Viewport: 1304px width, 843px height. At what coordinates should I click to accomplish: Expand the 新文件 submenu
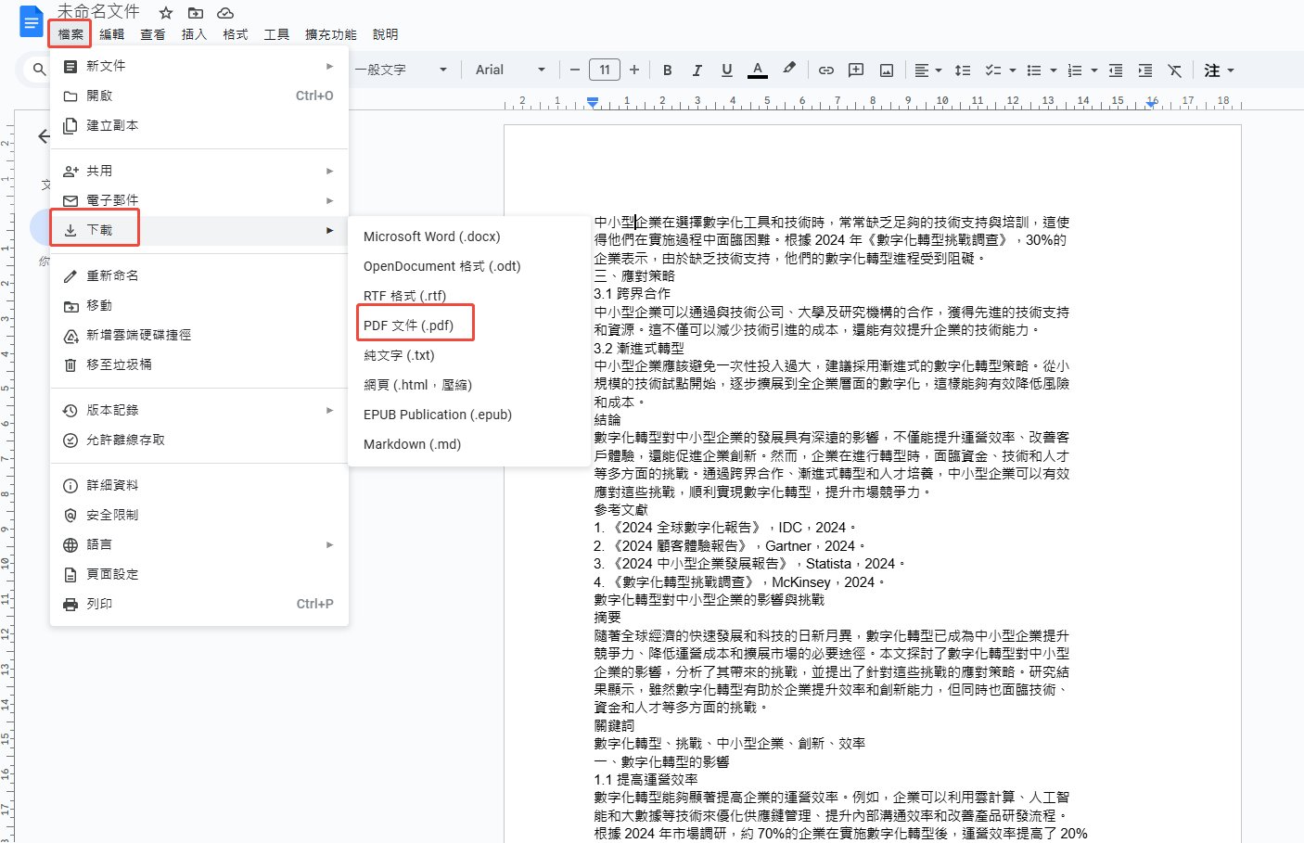199,66
